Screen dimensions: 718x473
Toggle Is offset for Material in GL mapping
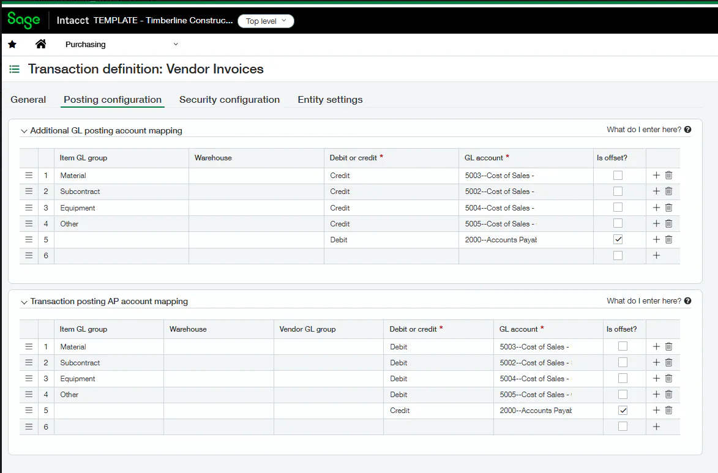618,176
